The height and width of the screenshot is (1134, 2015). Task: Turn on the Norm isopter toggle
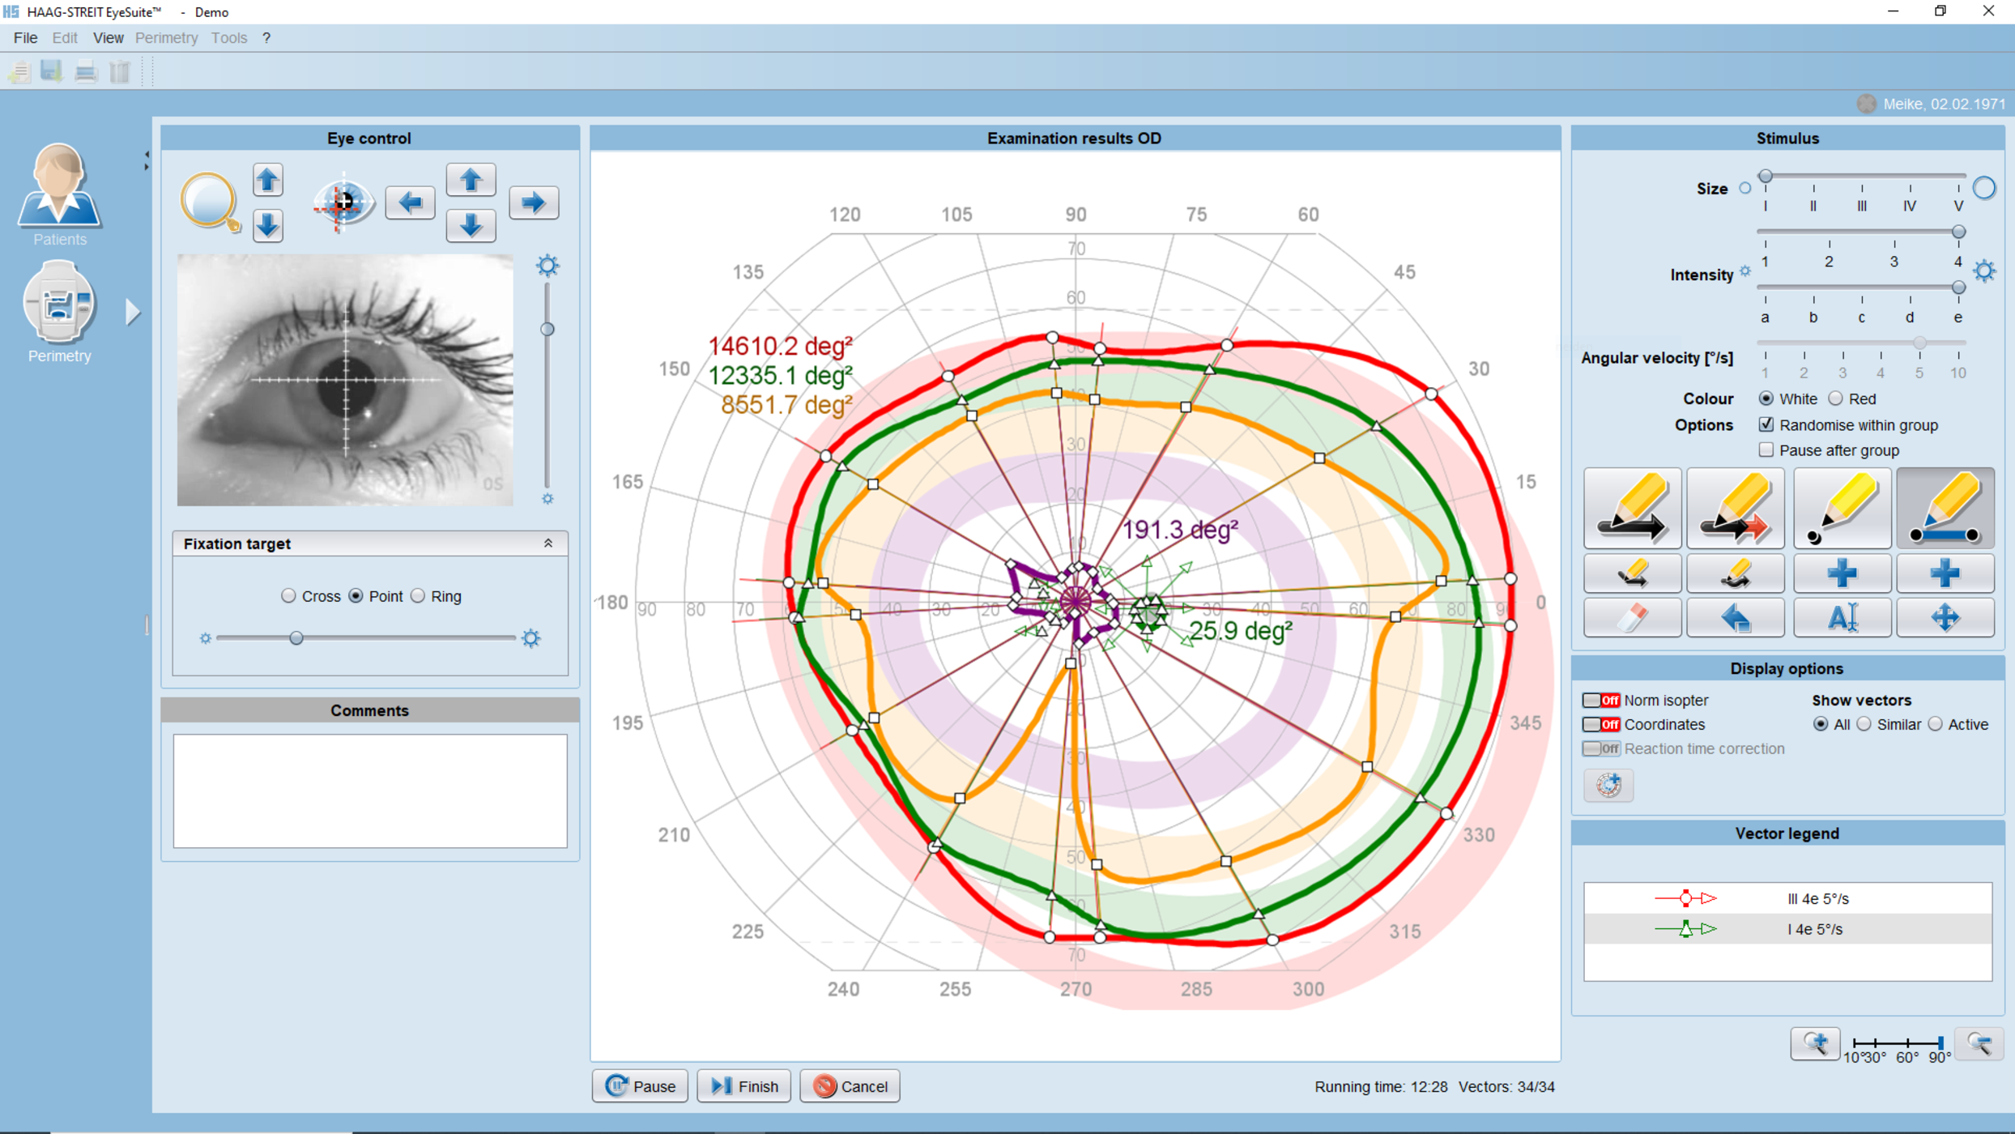[x=1600, y=700]
